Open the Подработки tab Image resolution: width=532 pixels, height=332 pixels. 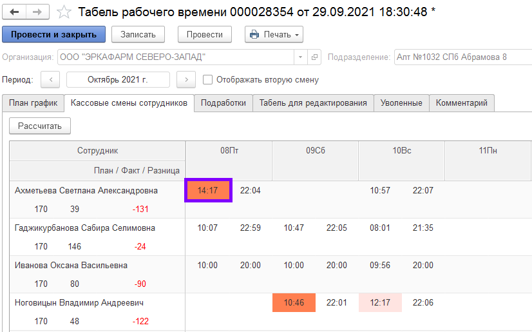click(223, 103)
